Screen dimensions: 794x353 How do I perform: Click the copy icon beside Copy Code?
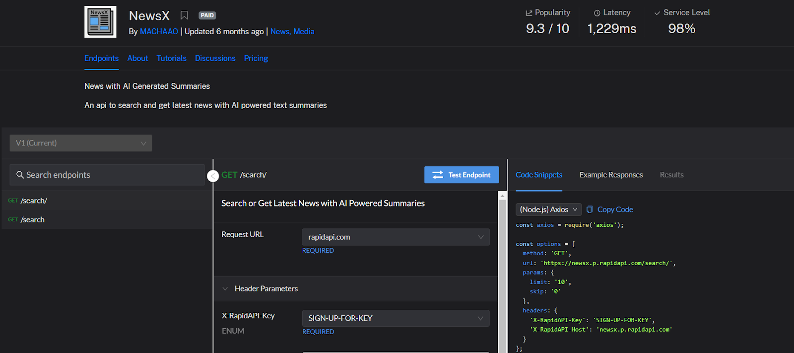pos(590,210)
